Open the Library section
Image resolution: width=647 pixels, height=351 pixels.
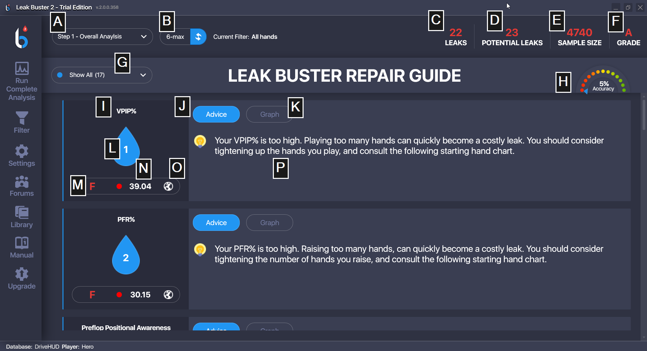pyautogui.click(x=22, y=217)
